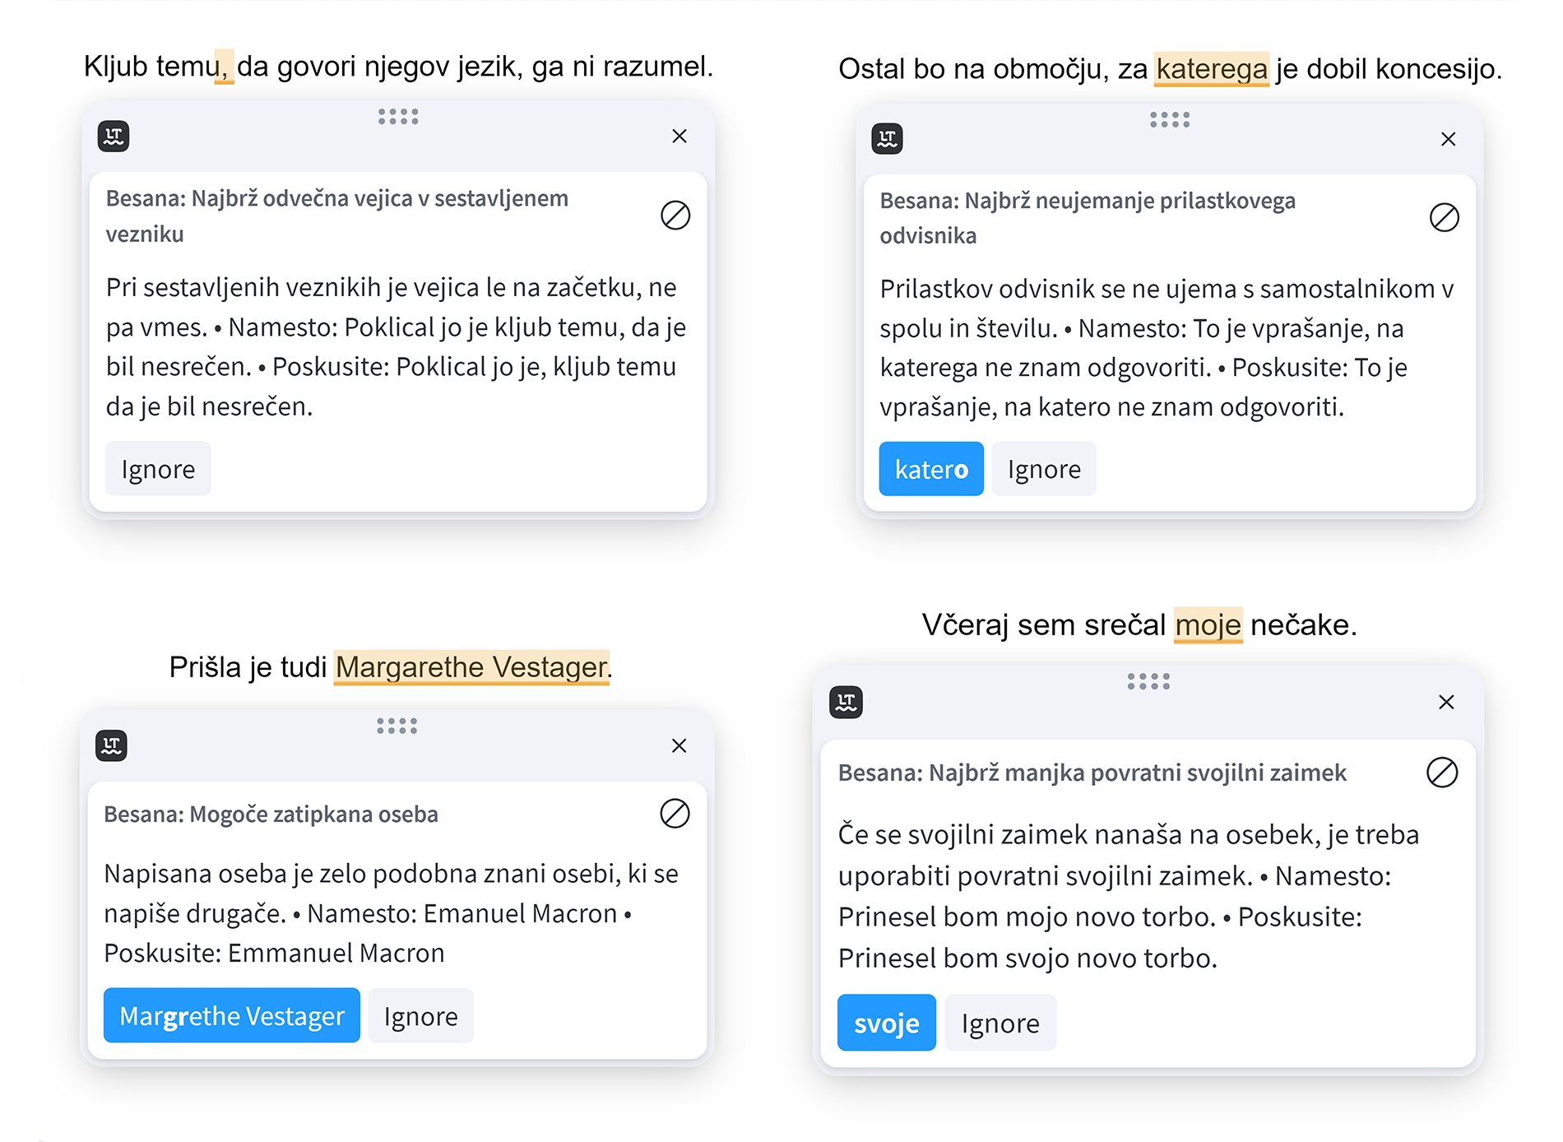1563x1142 pixels.
Task: Click the drag handle on the katerega popup
Action: [x=1170, y=120]
